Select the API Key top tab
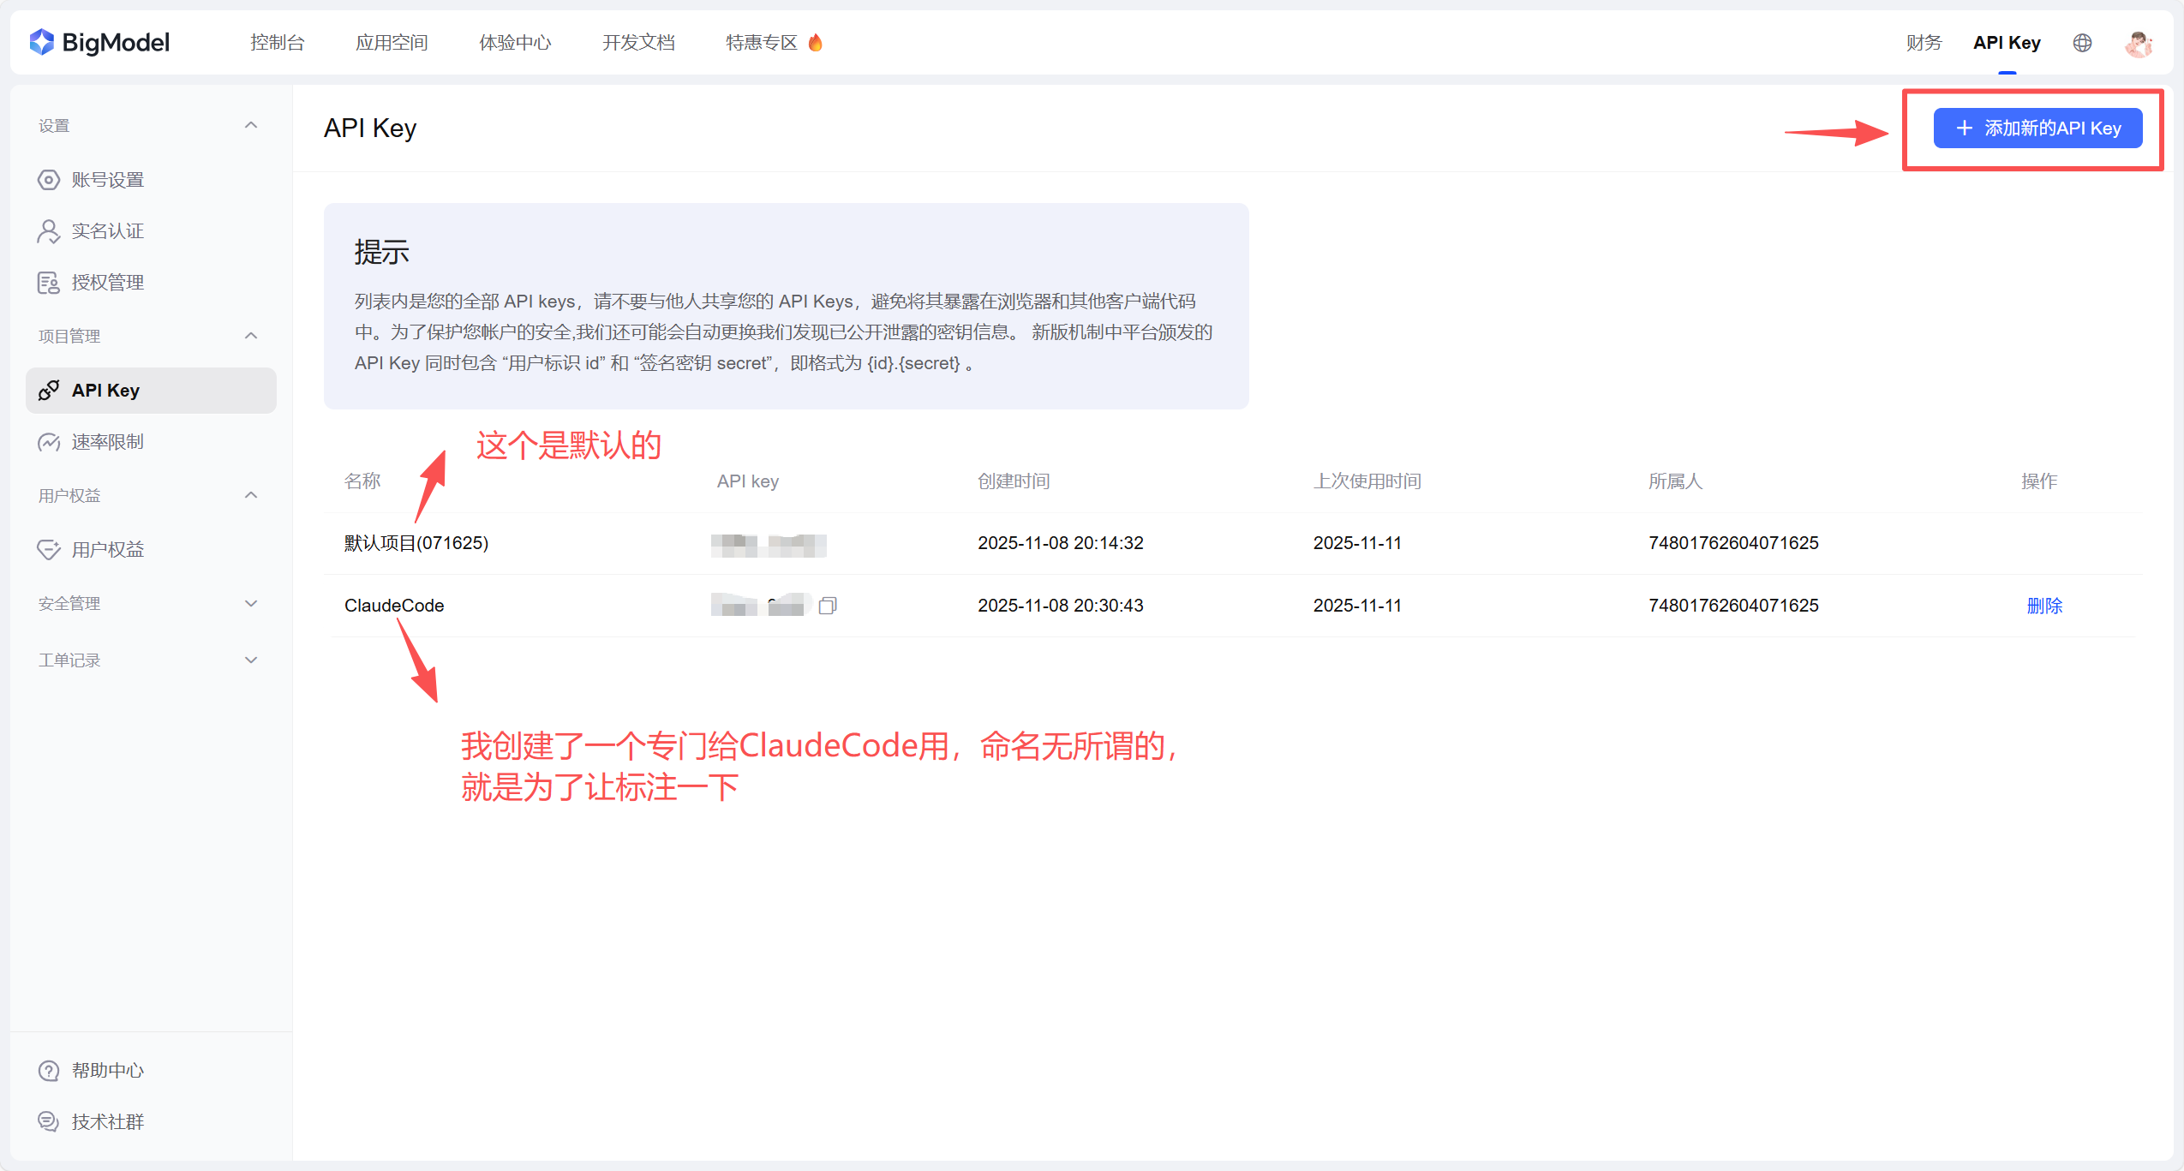The height and width of the screenshot is (1171, 2184). coord(2007,43)
